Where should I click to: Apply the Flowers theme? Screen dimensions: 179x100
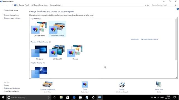75,52
